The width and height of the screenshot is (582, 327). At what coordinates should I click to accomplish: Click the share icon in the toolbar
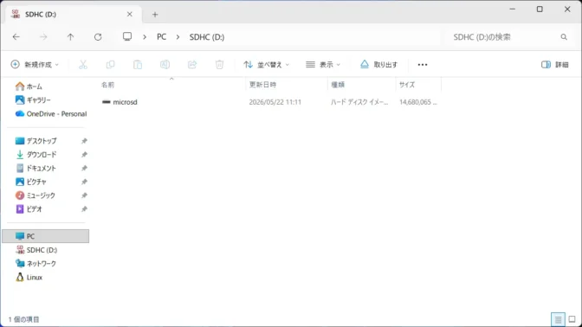192,65
